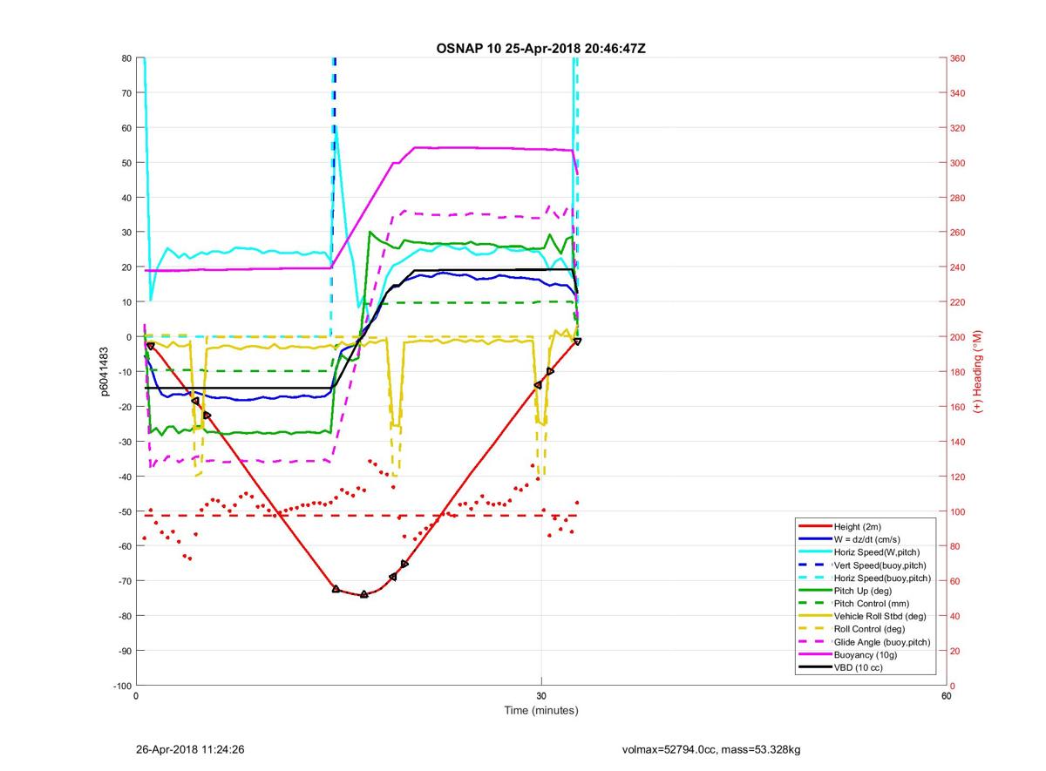Viewport: 1046px width, 771px height.
Task: Click legend entry "Roll Control (deg)"
Action: (x=869, y=629)
